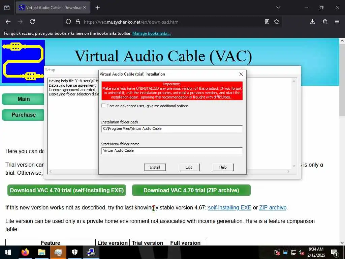
Task: Close the Virtual Audio Cable installation dialog
Action: [241, 74]
